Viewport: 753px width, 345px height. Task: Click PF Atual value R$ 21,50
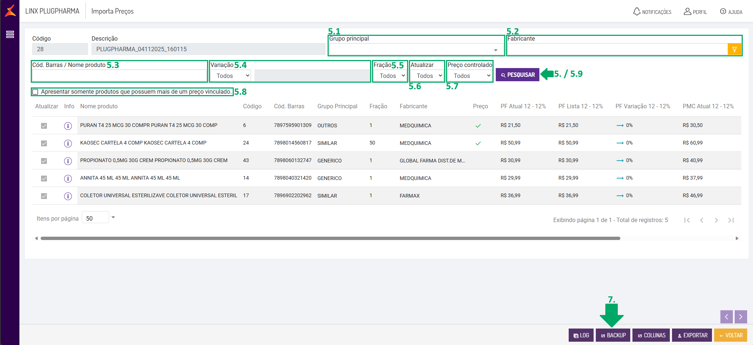510,125
